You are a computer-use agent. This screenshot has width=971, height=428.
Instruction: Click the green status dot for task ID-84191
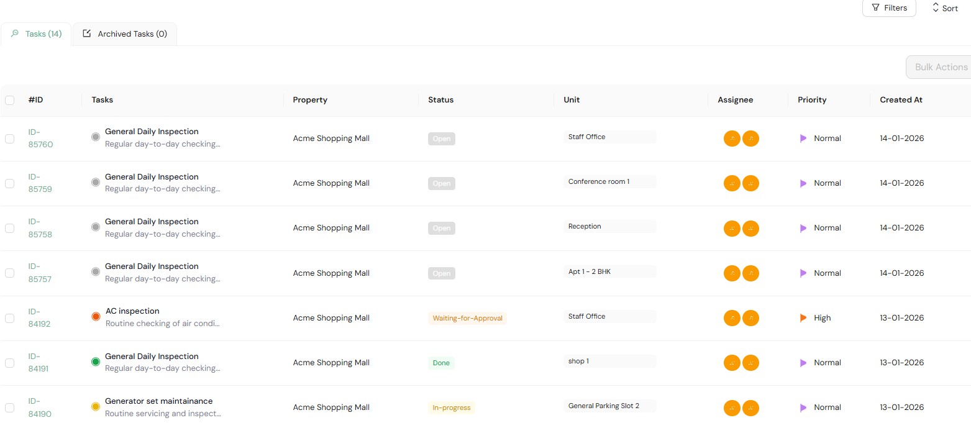(96, 362)
